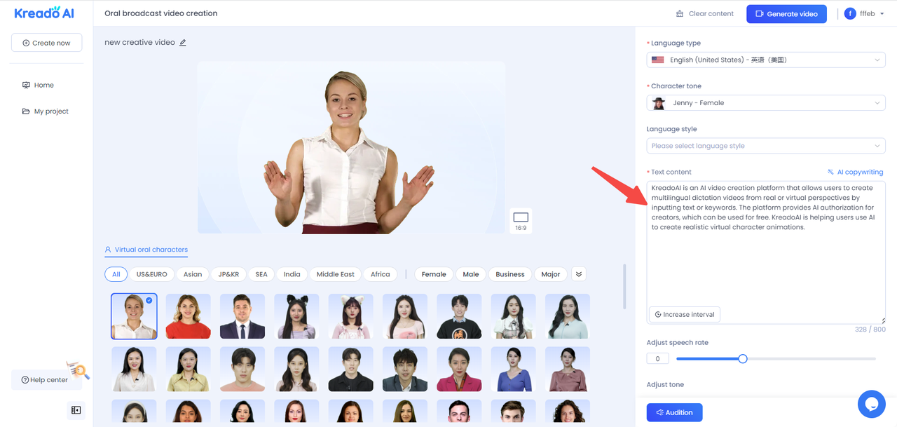Viewport: 897px width, 427px height.
Task: Click Clear content
Action: [704, 14]
